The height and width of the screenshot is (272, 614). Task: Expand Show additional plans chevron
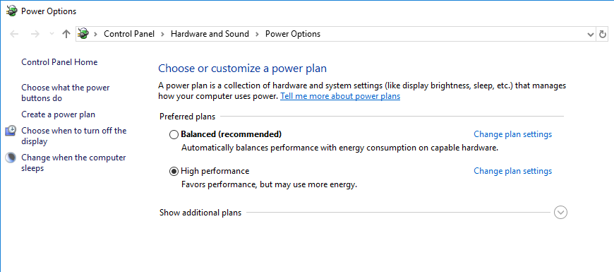tap(561, 213)
